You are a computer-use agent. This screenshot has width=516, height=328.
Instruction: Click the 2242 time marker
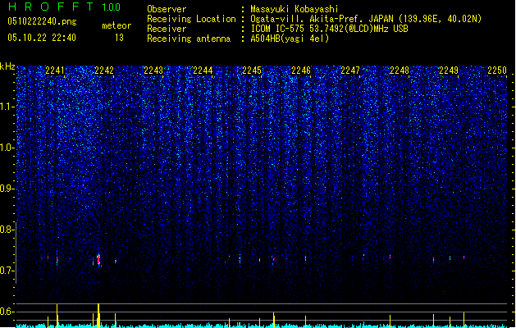pyautogui.click(x=104, y=71)
